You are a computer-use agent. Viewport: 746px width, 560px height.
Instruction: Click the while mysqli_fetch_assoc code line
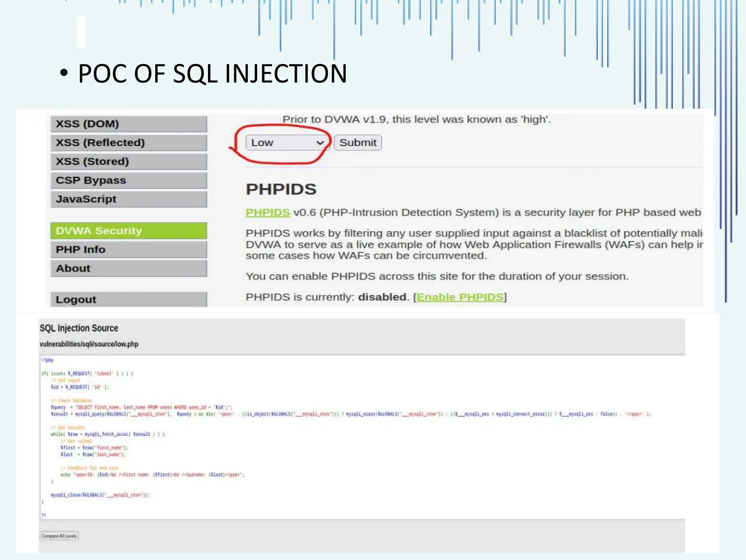108,434
